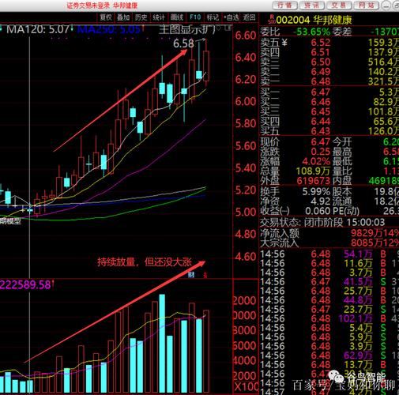Select the 卖一 6.48 ask row
Viewport: 399px width, 395px height.
coord(329,81)
